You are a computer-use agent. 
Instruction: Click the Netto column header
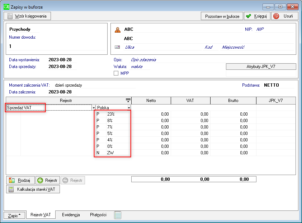click(151, 101)
